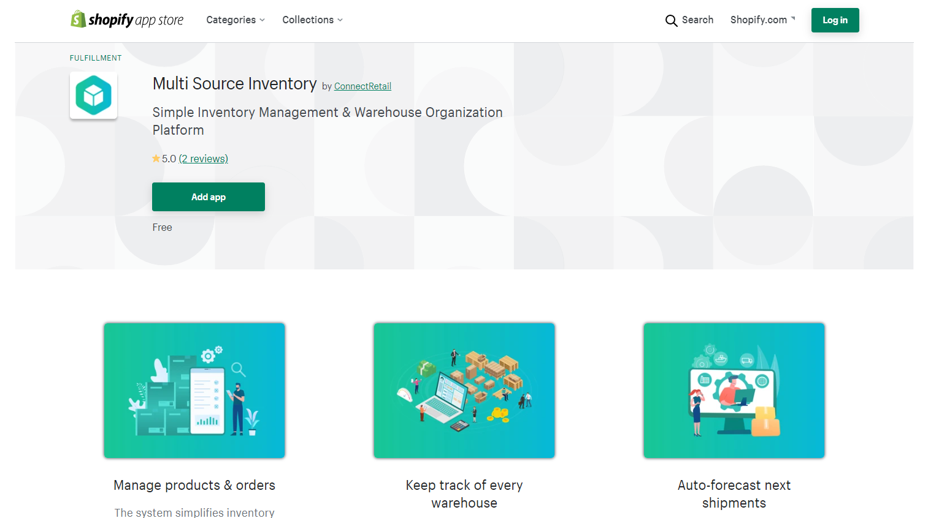Image resolution: width=928 pixels, height=518 pixels.
Task: Expand the Categories dropdown
Action: coord(235,20)
